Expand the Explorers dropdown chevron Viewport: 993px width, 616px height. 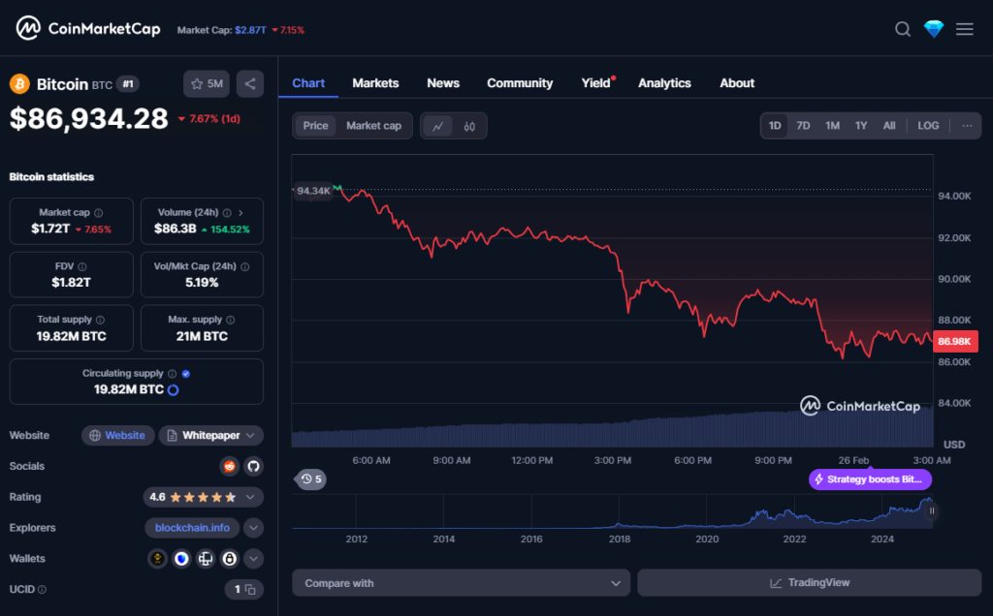coord(253,528)
